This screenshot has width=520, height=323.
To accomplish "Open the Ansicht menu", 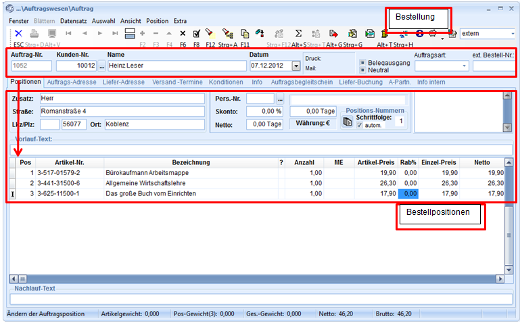I will tap(131, 21).
